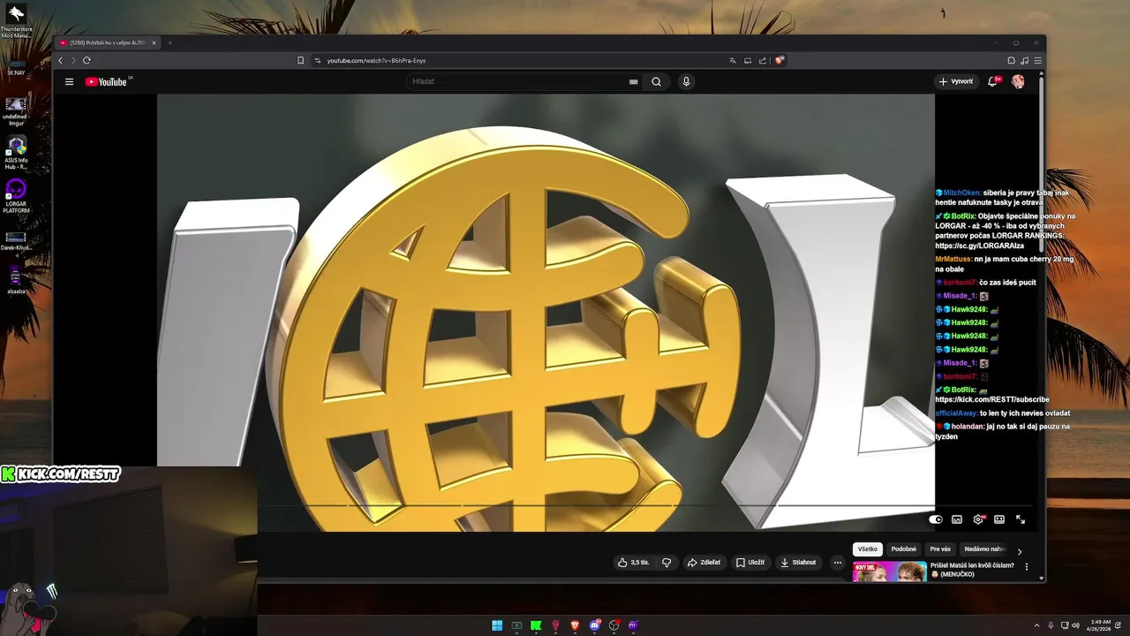Focus the Hľadať search field
1130x636 pixels.
[x=519, y=81]
